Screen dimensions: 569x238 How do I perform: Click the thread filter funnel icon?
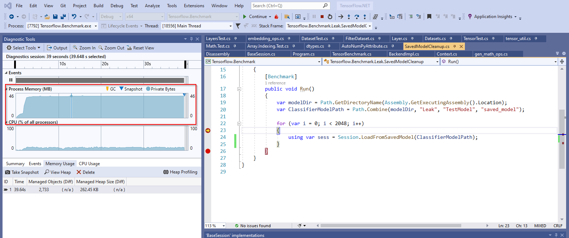(238, 26)
